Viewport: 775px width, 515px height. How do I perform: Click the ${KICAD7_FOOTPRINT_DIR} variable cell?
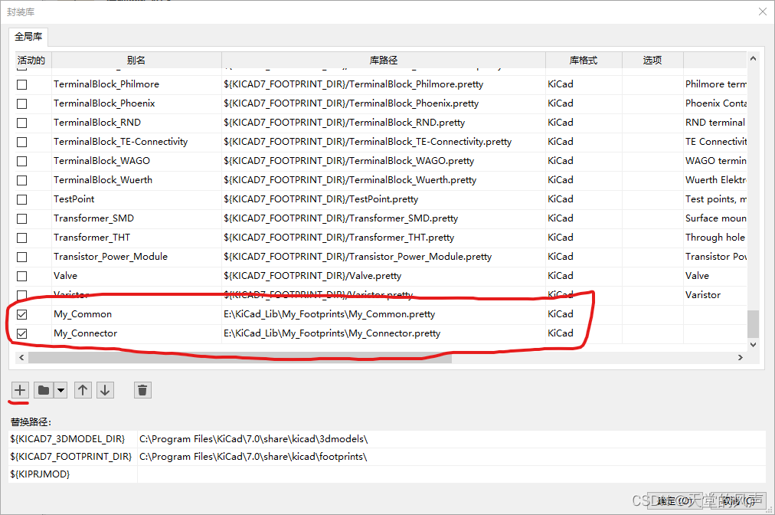click(73, 457)
